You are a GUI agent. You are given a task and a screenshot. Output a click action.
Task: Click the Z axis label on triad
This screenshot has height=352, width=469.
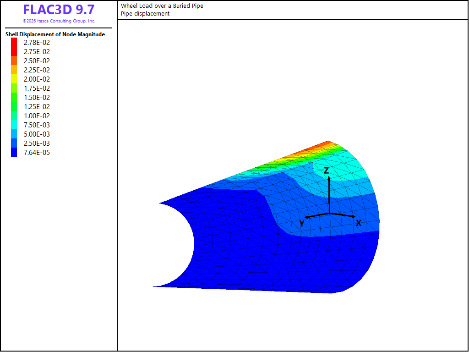pyautogui.click(x=326, y=170)
